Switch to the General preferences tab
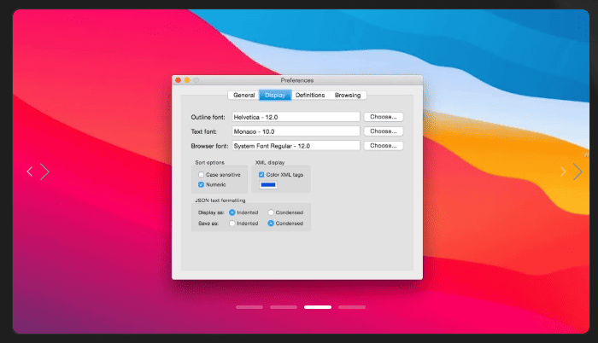This screenshot has height=343, width=598. coord(243,96)
